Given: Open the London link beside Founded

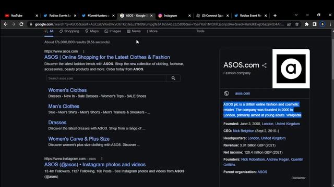Looking at the screenshot, I should (268, 124).
